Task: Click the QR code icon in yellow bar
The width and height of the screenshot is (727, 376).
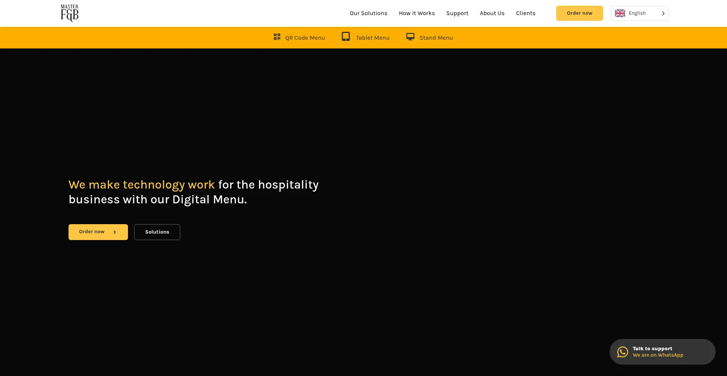Action: 277,37
